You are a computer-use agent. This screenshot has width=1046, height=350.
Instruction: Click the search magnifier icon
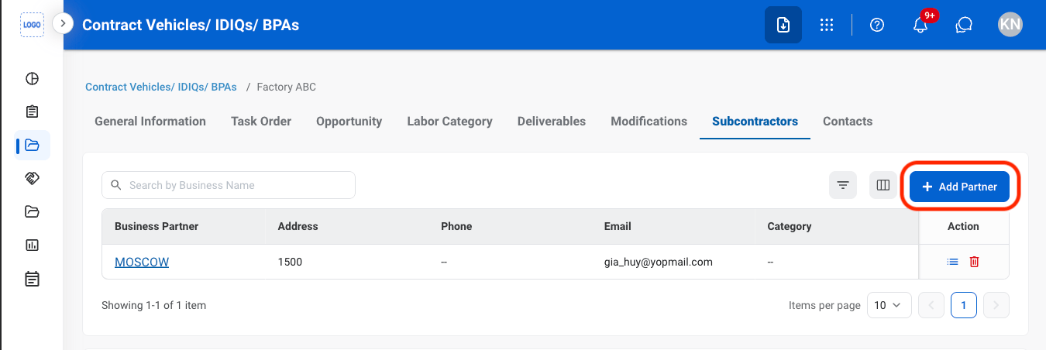116,185
